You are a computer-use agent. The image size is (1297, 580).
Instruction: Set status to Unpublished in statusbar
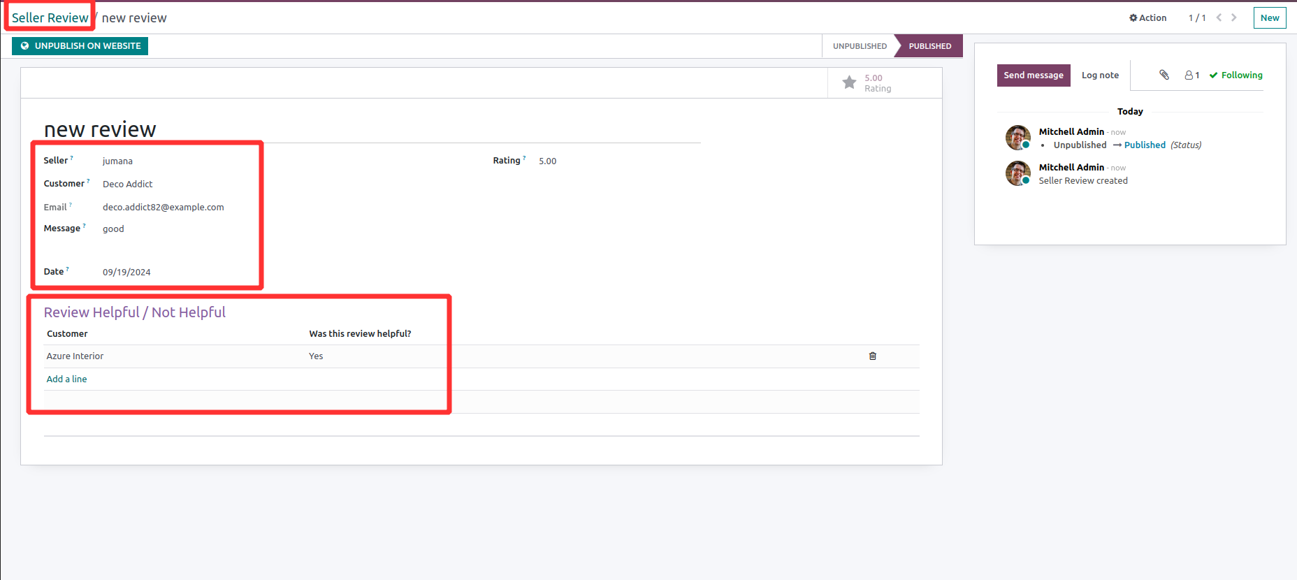coord(859,46)
